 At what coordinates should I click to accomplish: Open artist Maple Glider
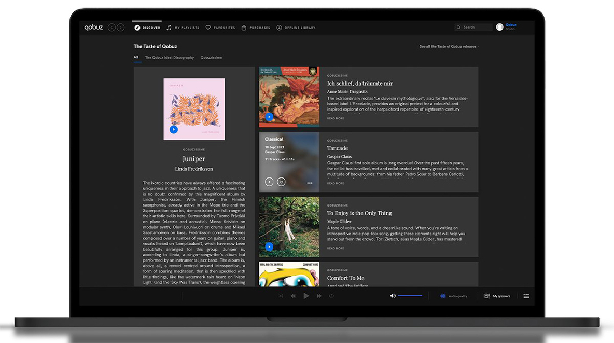[x=339, y=222]
